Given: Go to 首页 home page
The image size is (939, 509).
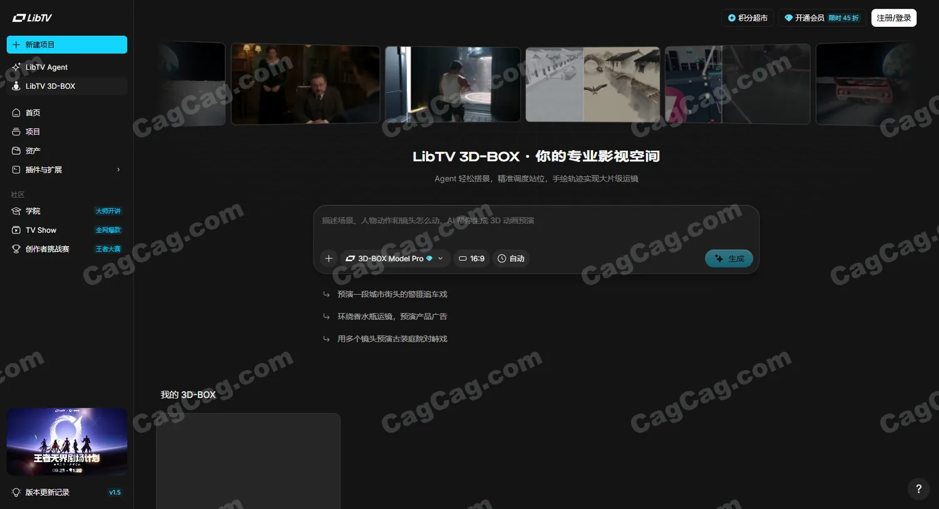Looking at the screenshot, I should 67,113.
